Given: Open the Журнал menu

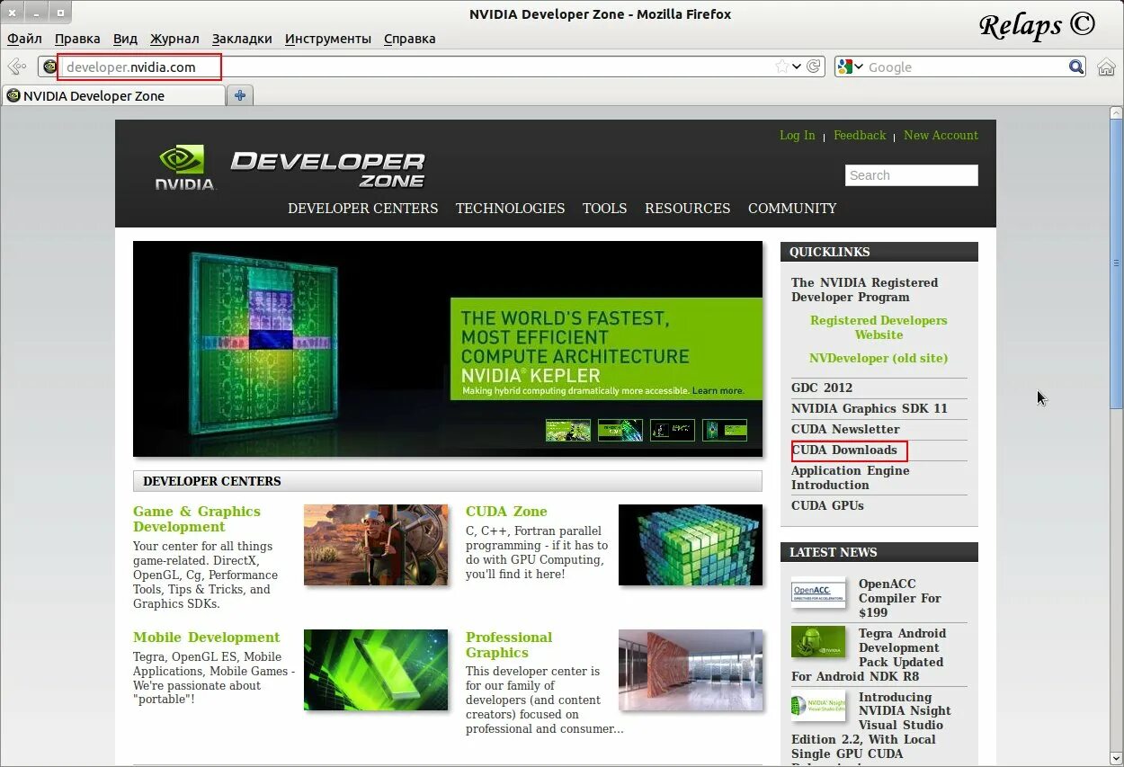Looking at the screenshot, I should tap(174, 39).
